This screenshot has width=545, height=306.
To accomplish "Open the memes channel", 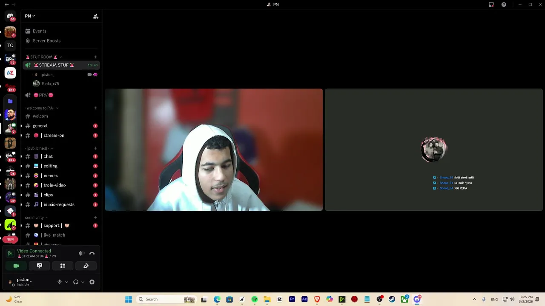I will pos(61,176).
